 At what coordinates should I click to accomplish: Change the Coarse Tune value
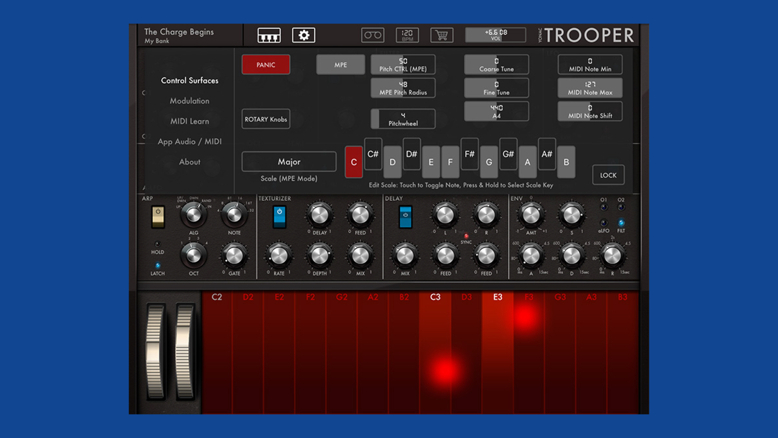click(x=496, y=64)
